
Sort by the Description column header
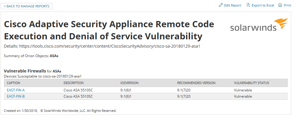(74, 83)
